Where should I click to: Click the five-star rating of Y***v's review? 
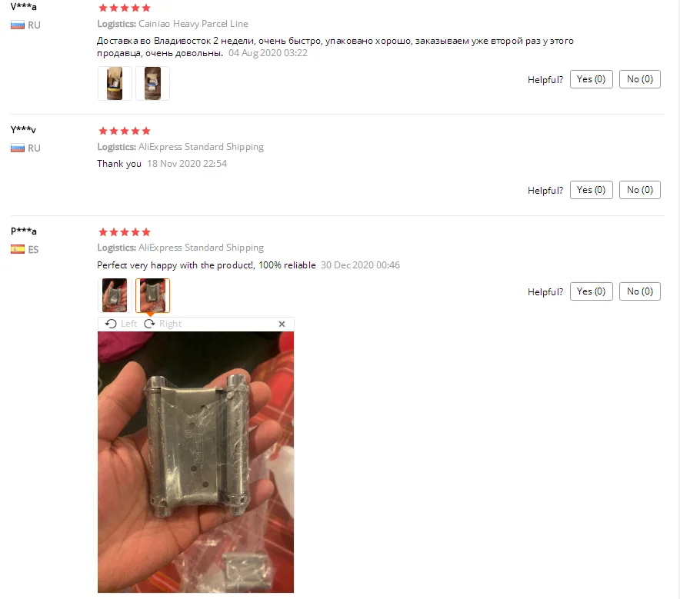[125, 131]
